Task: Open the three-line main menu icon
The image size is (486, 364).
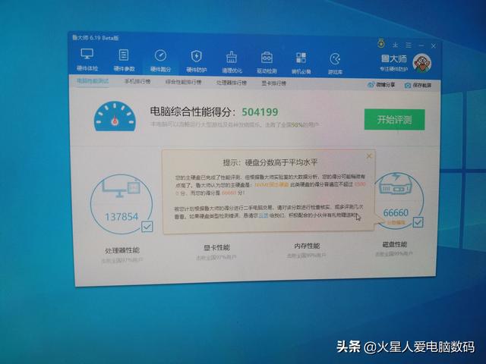Action: (409, 45)
